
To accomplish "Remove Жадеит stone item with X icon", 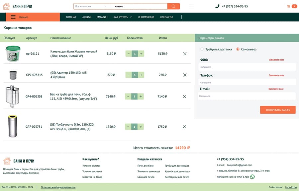I will click(185, 54).
